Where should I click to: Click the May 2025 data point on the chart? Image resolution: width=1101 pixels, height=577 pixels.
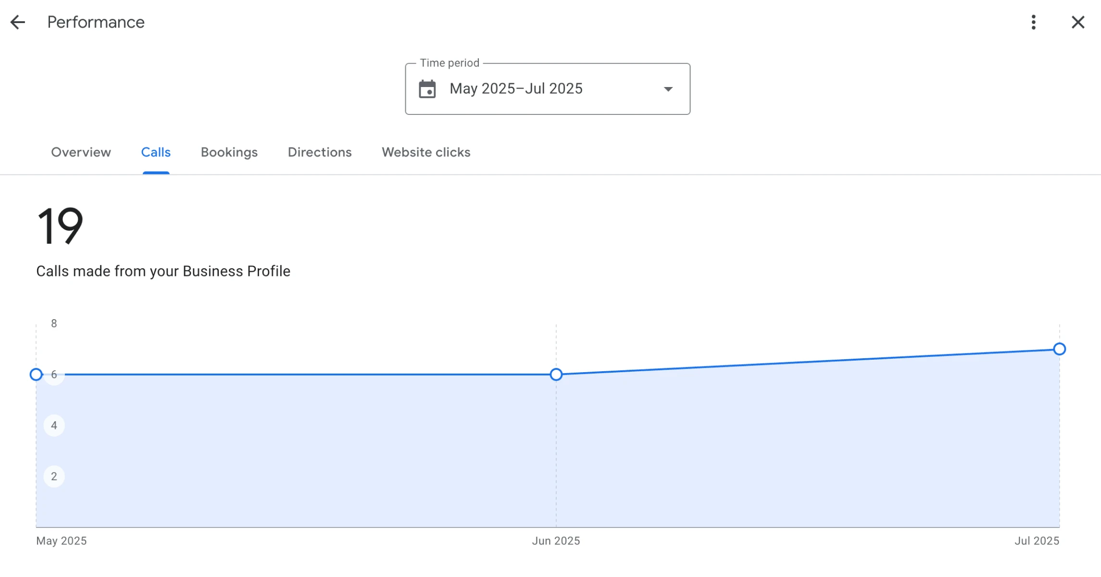pos(36,375)
